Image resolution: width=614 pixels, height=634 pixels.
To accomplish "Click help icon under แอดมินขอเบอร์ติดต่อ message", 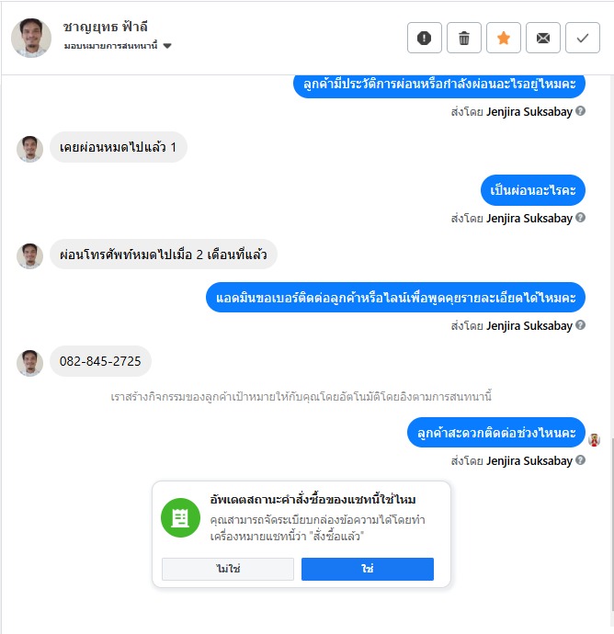I will (x=580, y=325).
